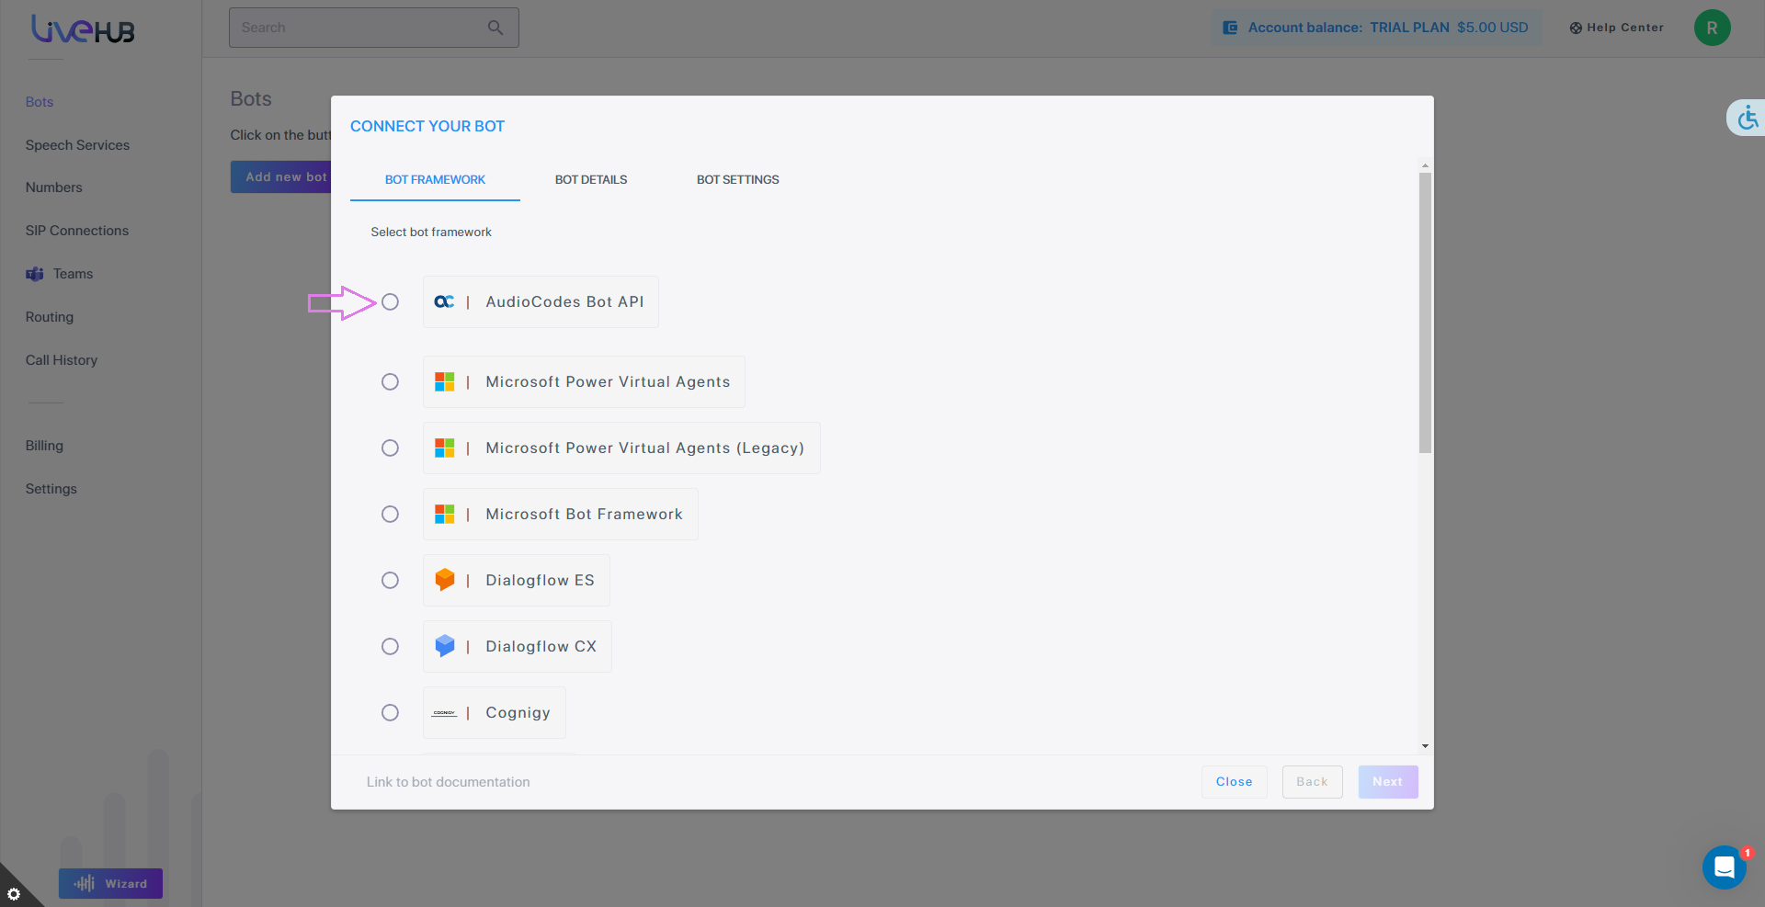Click the Dialogflow CX card label
The height and width of the screenshot is (907, 1765).
541,647
